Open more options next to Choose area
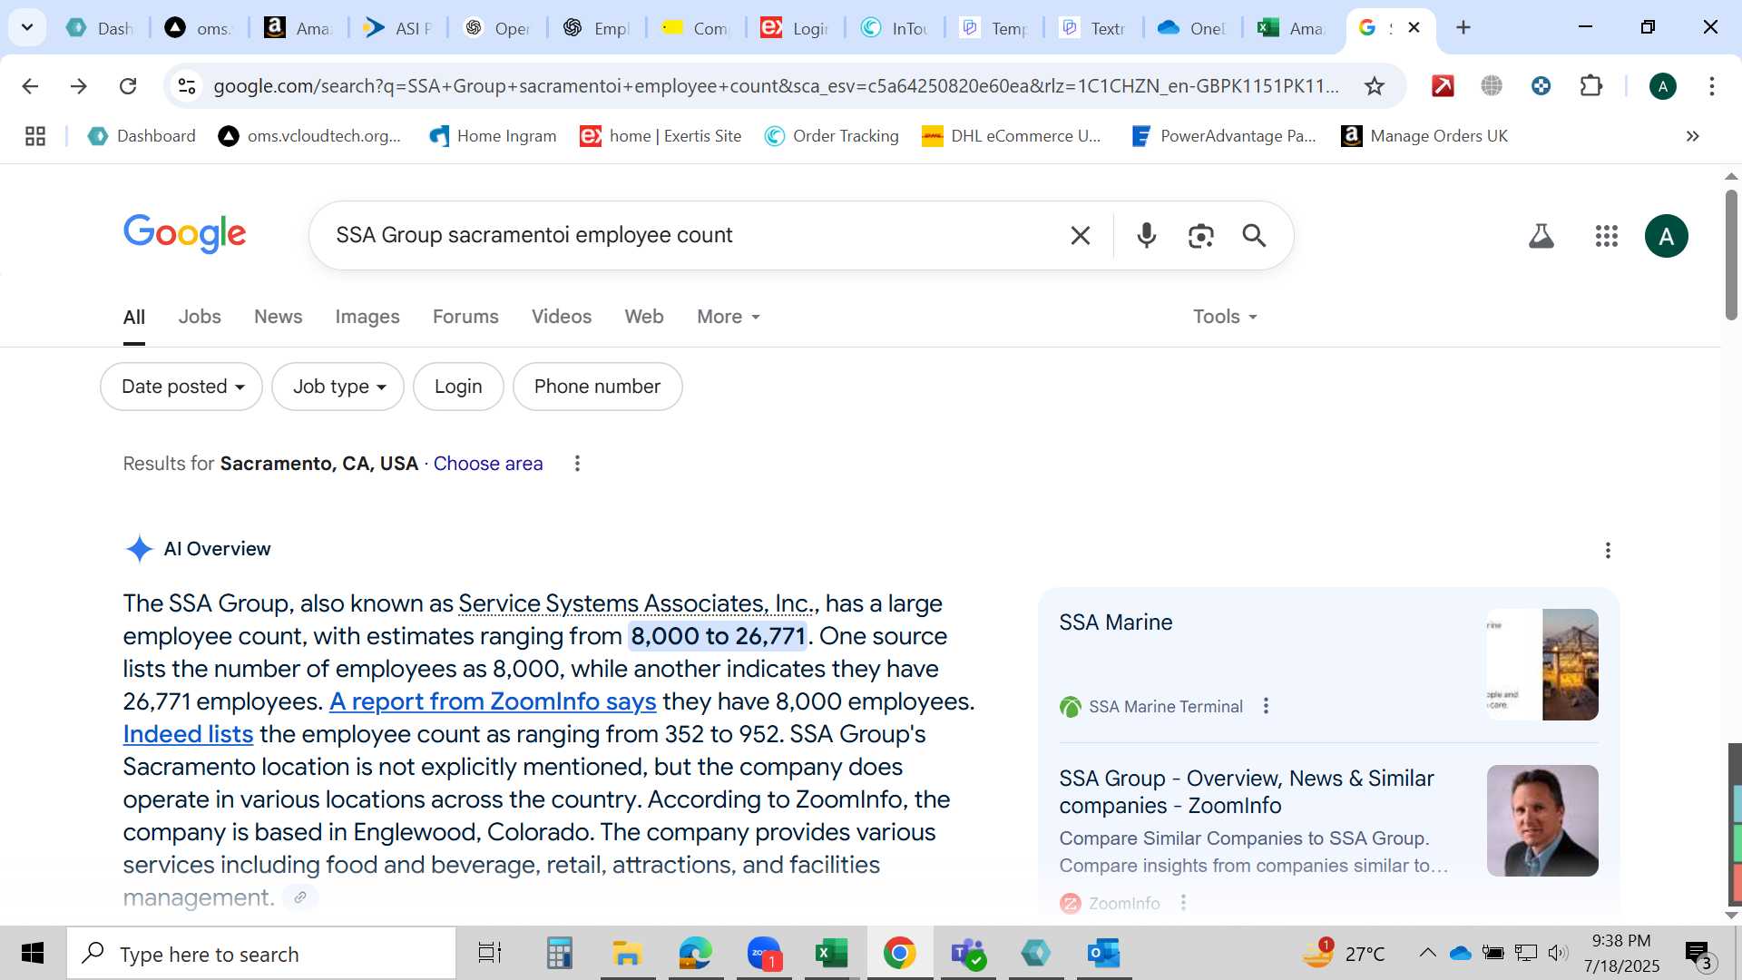1742x980 pixels. click(577, 464)
